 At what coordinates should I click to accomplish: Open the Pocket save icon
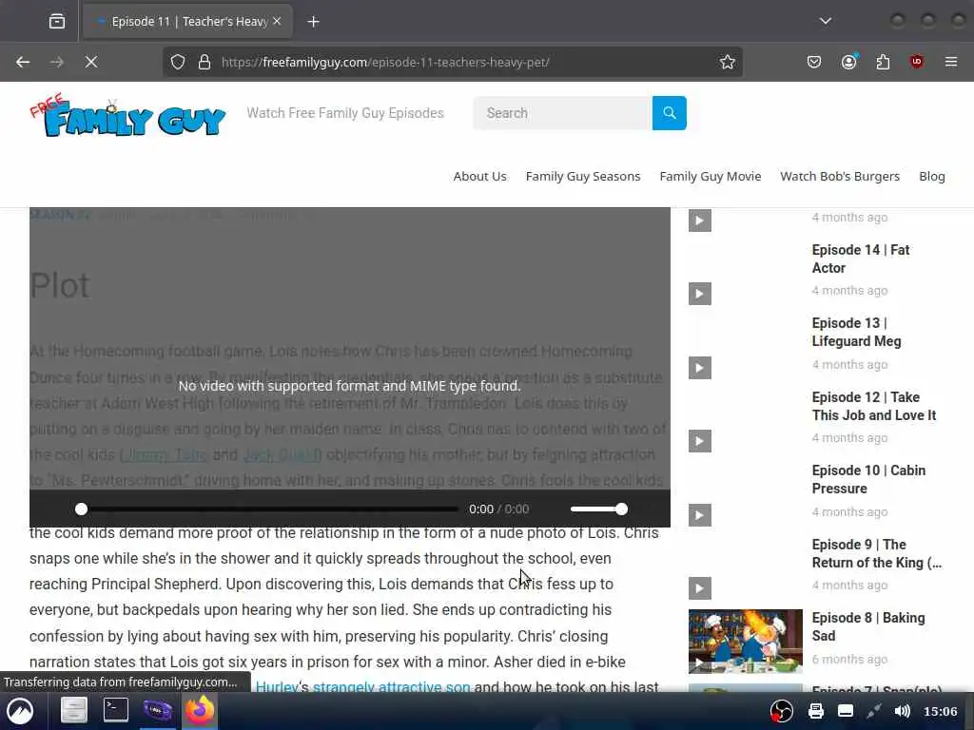click(814, 62)
